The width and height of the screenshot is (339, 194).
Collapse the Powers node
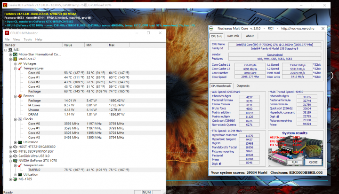pos(15,96)
